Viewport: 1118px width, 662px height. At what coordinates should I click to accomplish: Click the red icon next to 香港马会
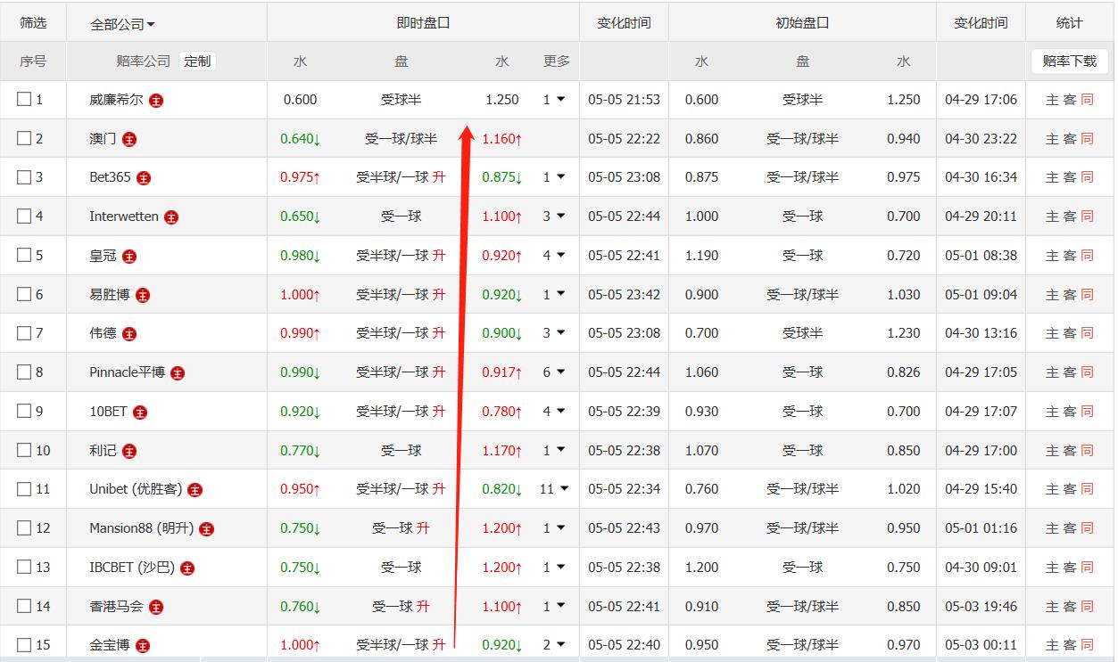156,608
